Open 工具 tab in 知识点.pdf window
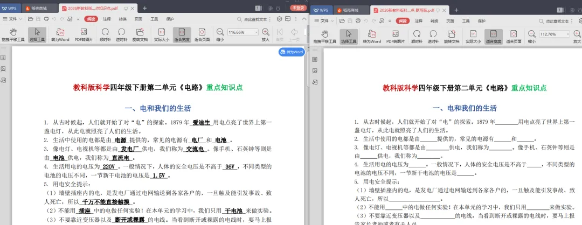Image resolution: width=582 pixels, height=225 pixels. 154,19
